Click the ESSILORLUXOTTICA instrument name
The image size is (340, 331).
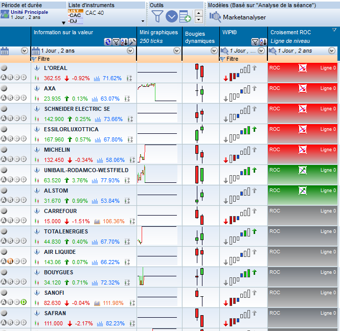point(71,129)
